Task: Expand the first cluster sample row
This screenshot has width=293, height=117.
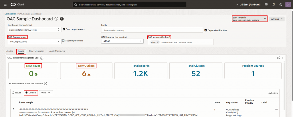Action: tap(13, 109)
